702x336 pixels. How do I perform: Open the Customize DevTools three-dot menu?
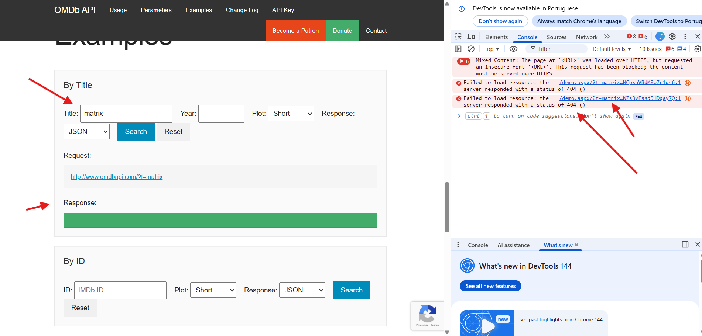click(685, 37)
